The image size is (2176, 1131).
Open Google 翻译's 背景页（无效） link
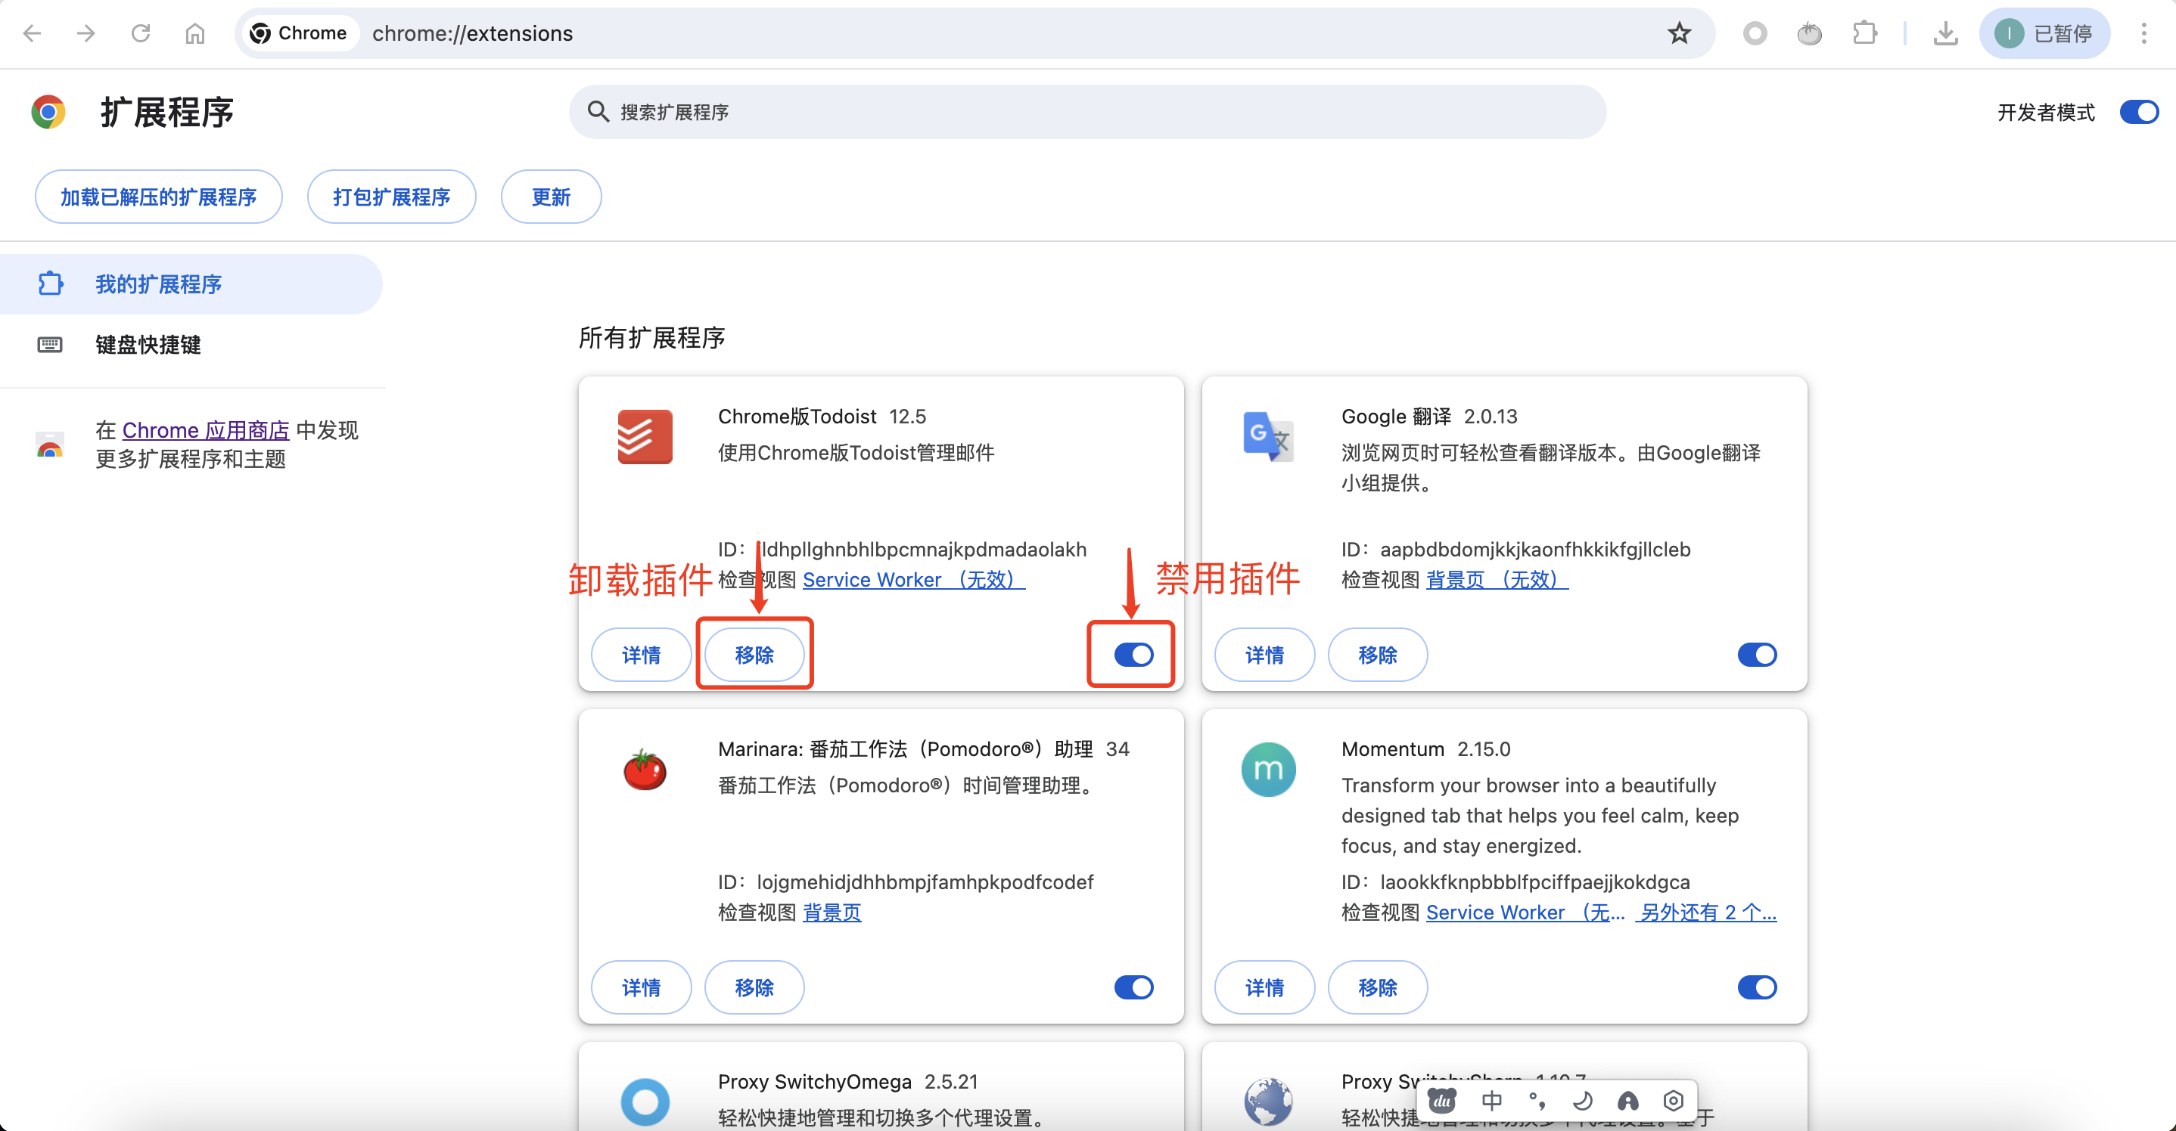[x=1497, y=580]
